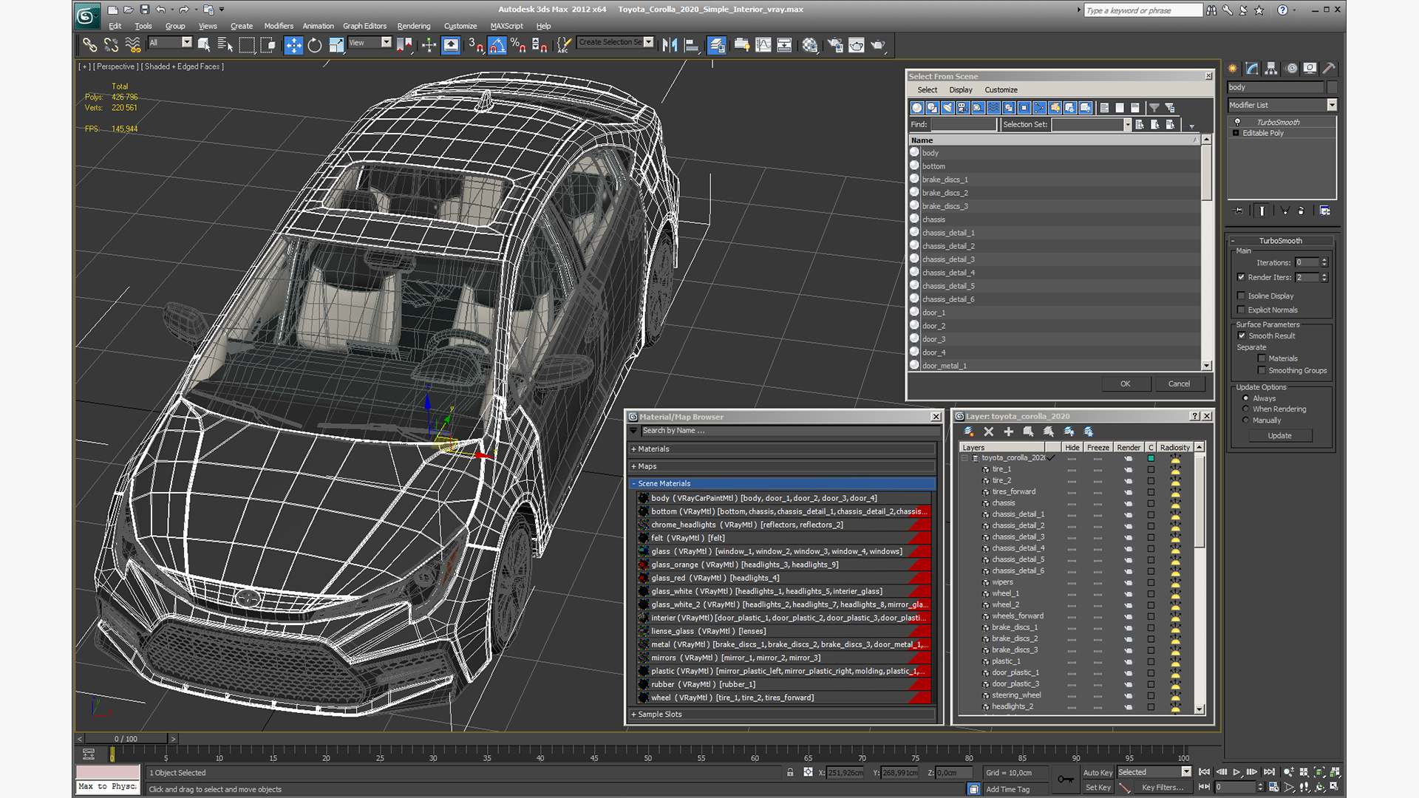Screen dimensions: 1419x798
Task: Open Display menu in Select From Scene
Action: click(961, 90)
